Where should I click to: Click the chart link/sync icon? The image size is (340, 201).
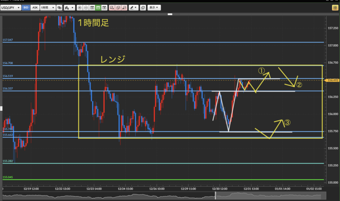[59, 7]
